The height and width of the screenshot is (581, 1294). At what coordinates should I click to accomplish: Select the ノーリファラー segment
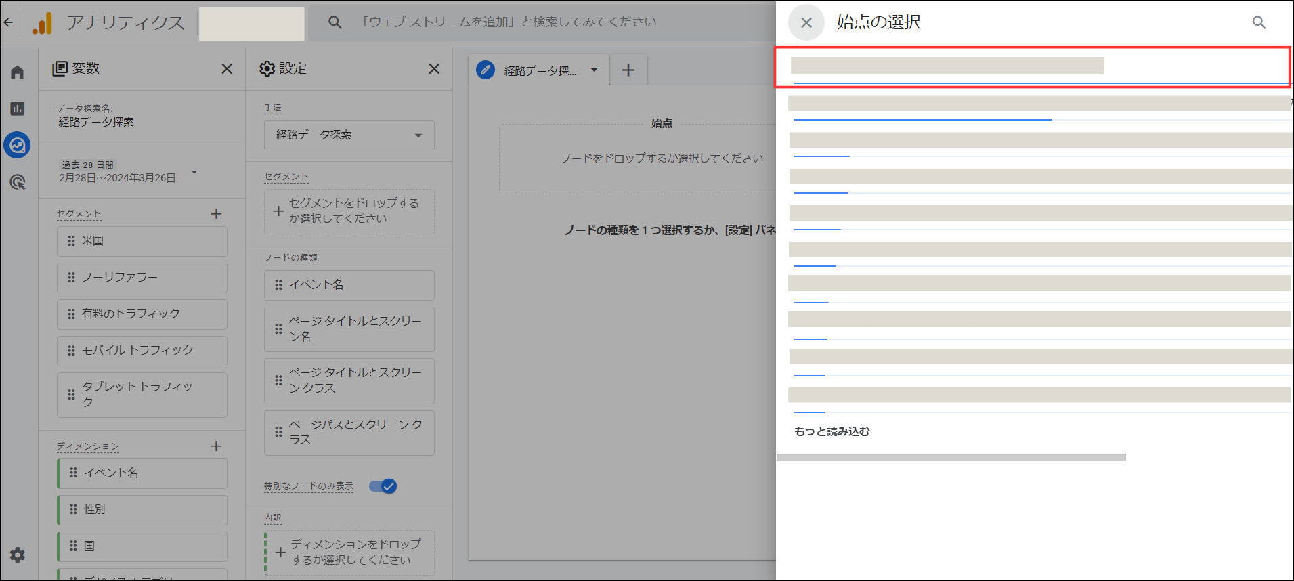click(142, 278)
